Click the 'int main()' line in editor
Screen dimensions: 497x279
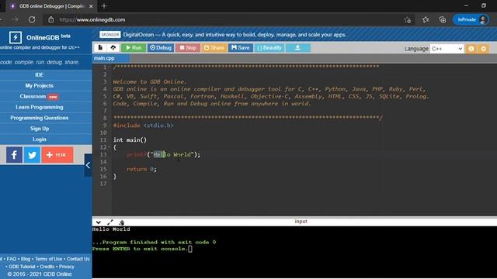[130, 140]
